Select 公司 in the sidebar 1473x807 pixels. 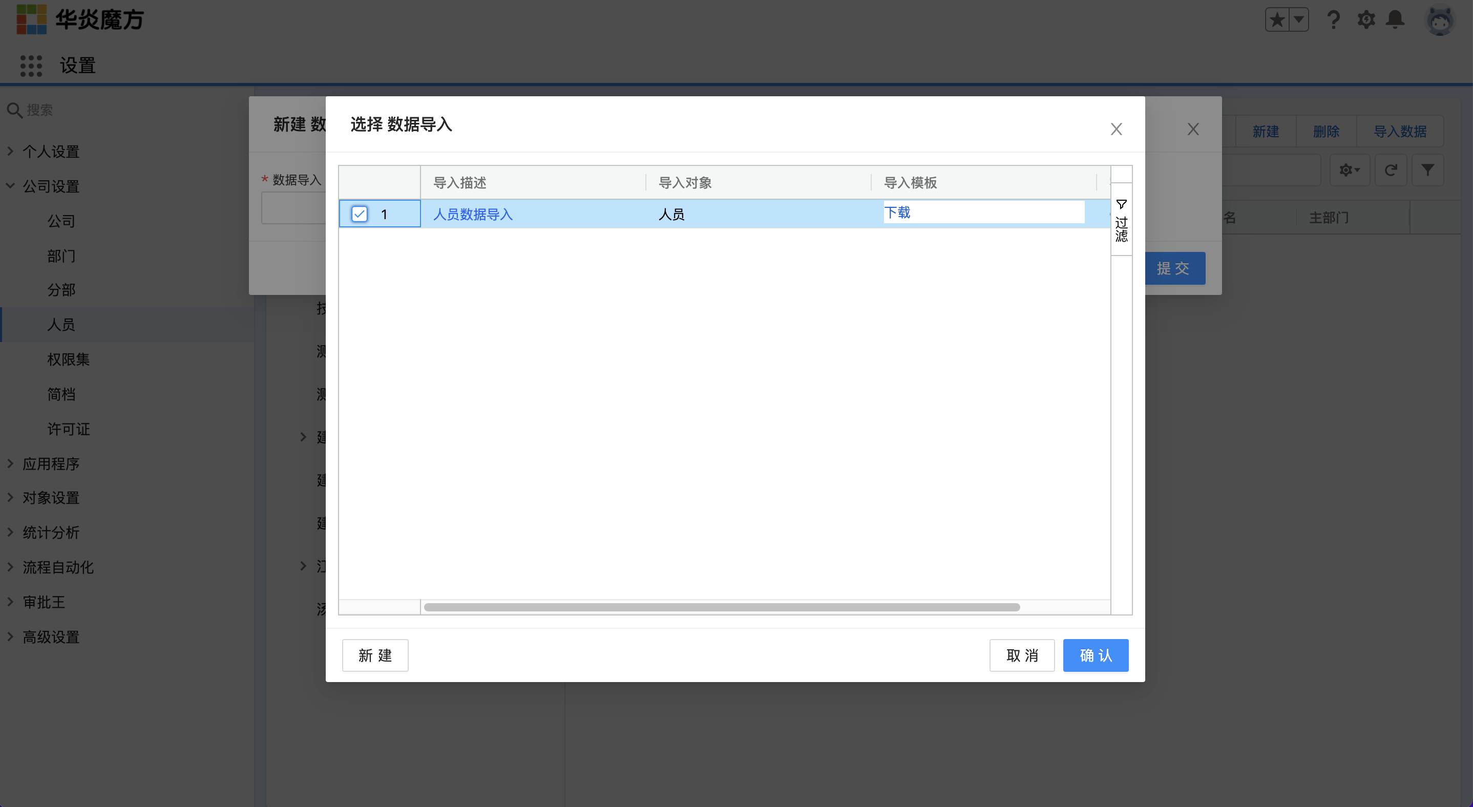[61, 221]
